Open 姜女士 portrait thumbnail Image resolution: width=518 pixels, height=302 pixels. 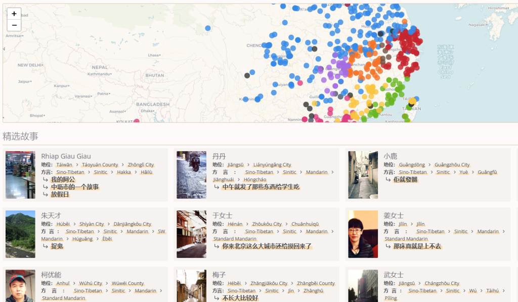click(x=363, y=234)
